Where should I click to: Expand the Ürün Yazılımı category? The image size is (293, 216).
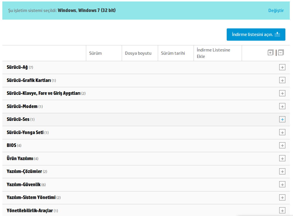pyautogui.click(x=282, y=158)
